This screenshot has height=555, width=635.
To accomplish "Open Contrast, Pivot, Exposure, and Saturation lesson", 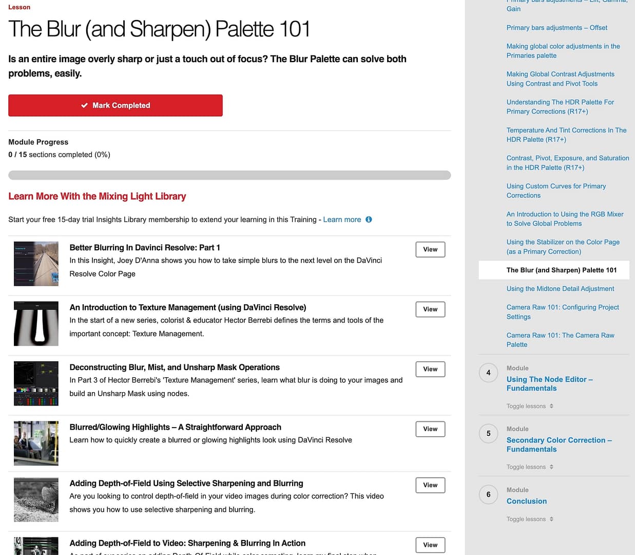I will (x=568, y=163).
